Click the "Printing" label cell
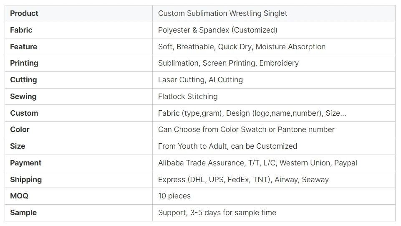This screenshot has width=401, height=226. coord(24,63)
